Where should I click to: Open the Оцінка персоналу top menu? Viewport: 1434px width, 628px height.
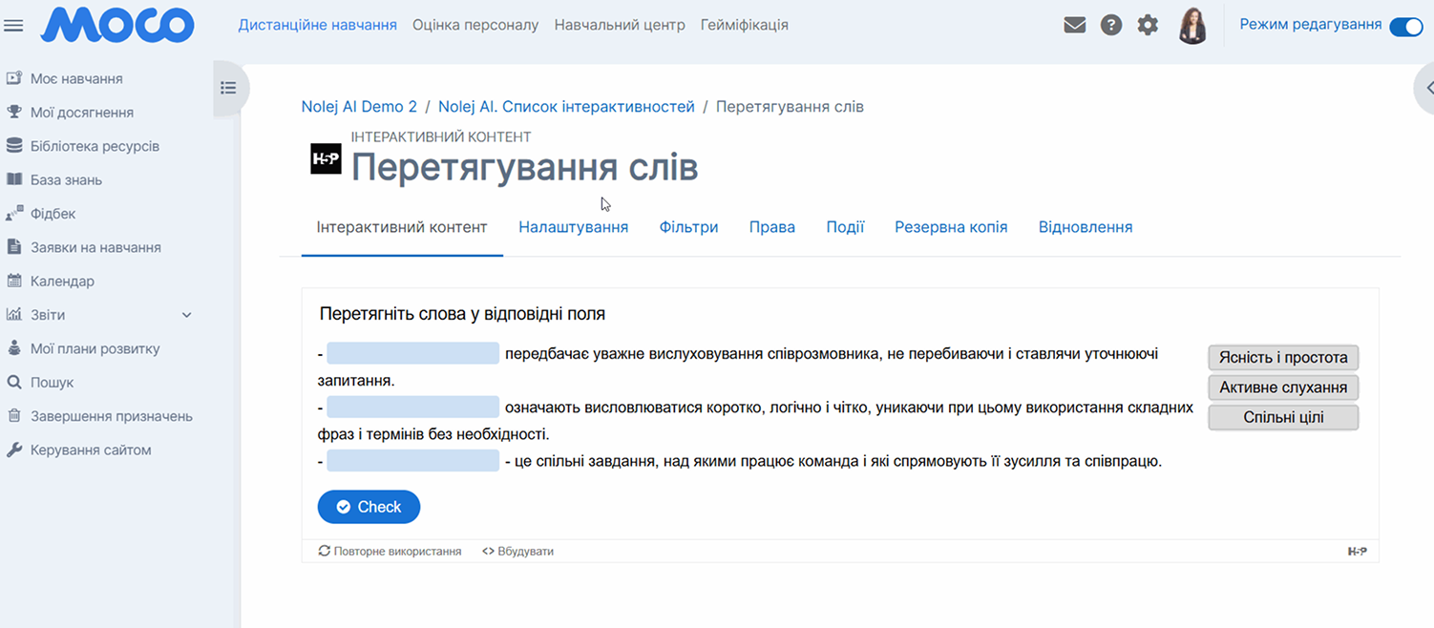[475, 25]
